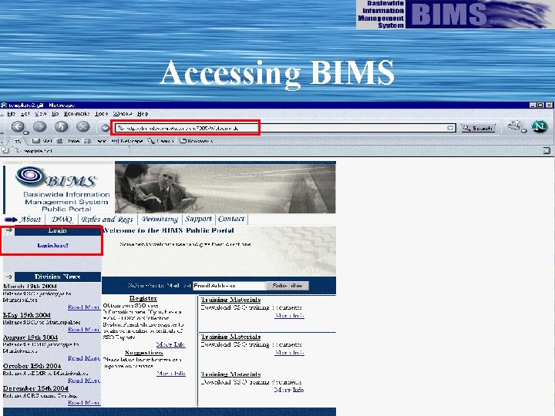Click the Stop loading button

(x=82, y=126)
